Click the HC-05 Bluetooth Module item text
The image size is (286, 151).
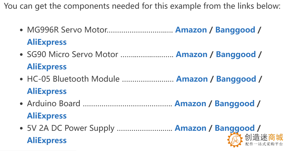(x=73, y=79)
